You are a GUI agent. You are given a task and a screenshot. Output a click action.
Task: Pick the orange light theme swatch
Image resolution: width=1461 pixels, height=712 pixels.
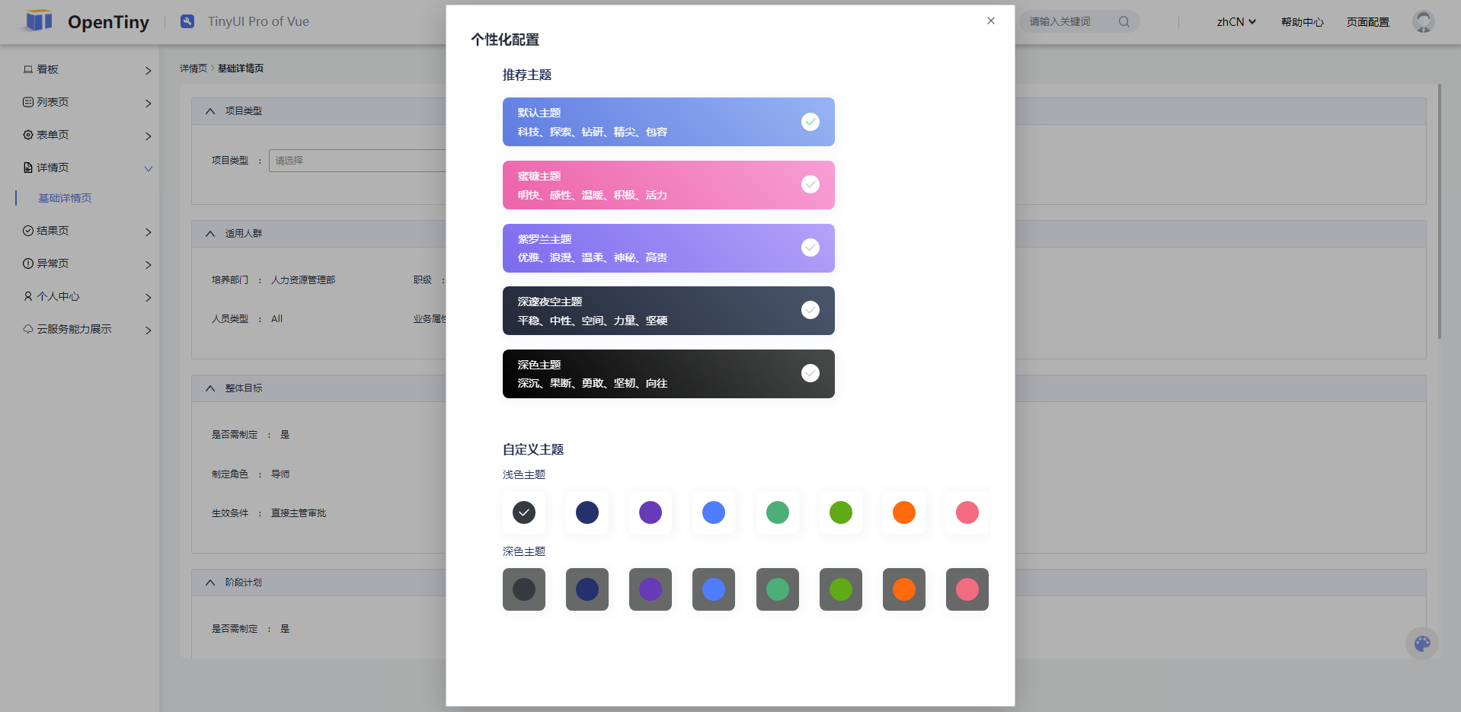[903, 512]
